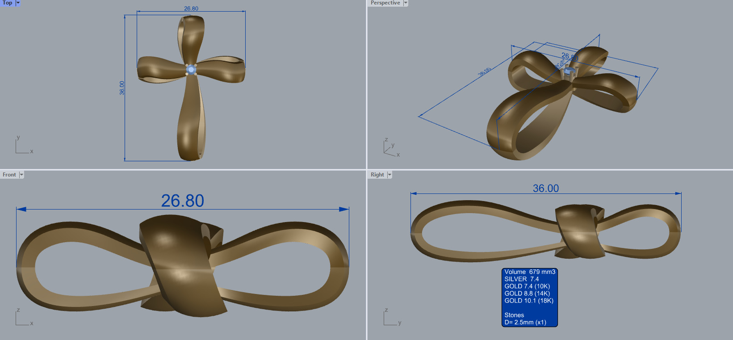Open the Front viewport dropdown arrow
This screenshot has width=733, height=340.
pyautogui.click(x=21, y=175)
